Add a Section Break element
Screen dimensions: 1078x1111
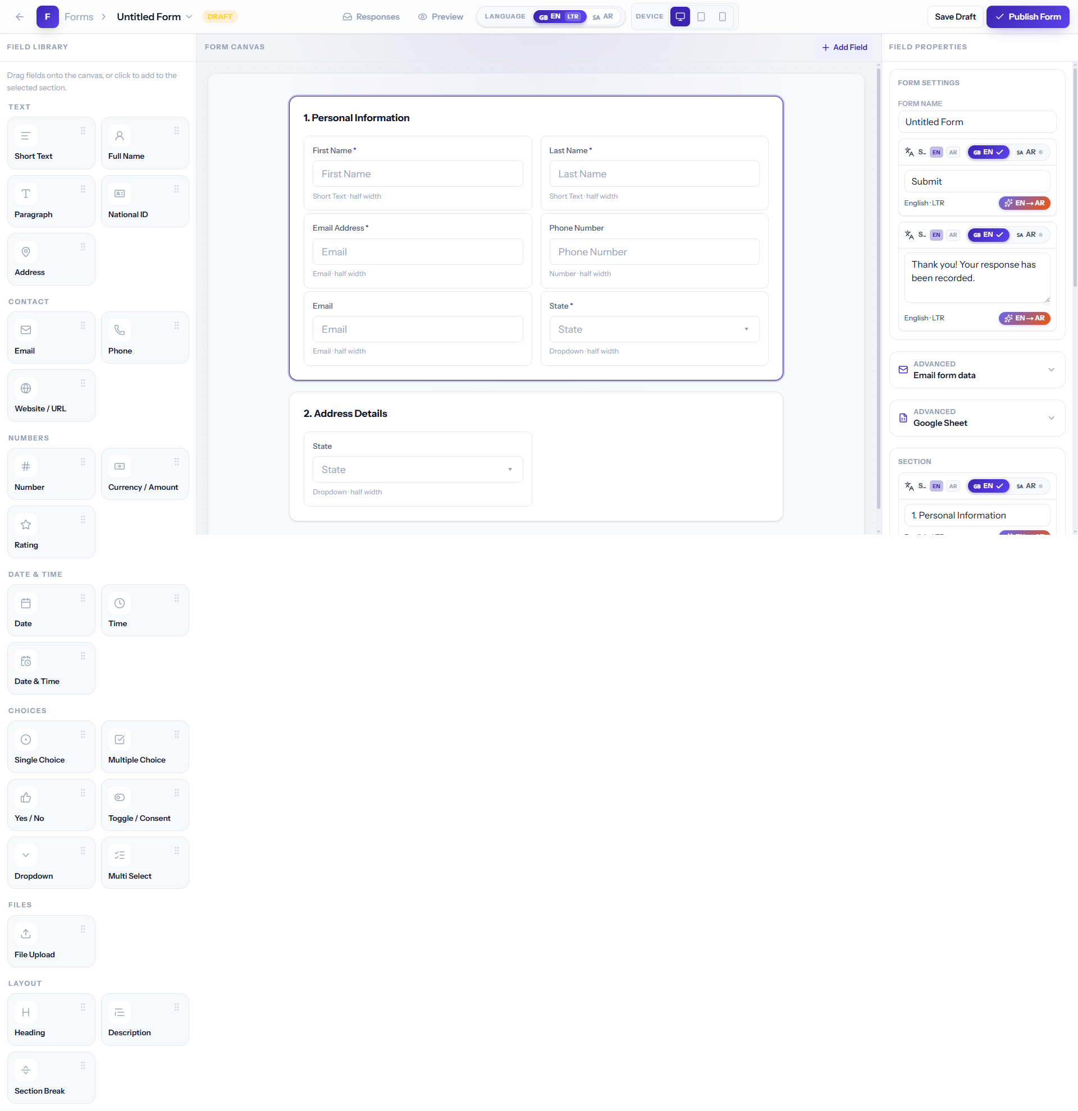pyautogui.click(x=51, y=1078)
